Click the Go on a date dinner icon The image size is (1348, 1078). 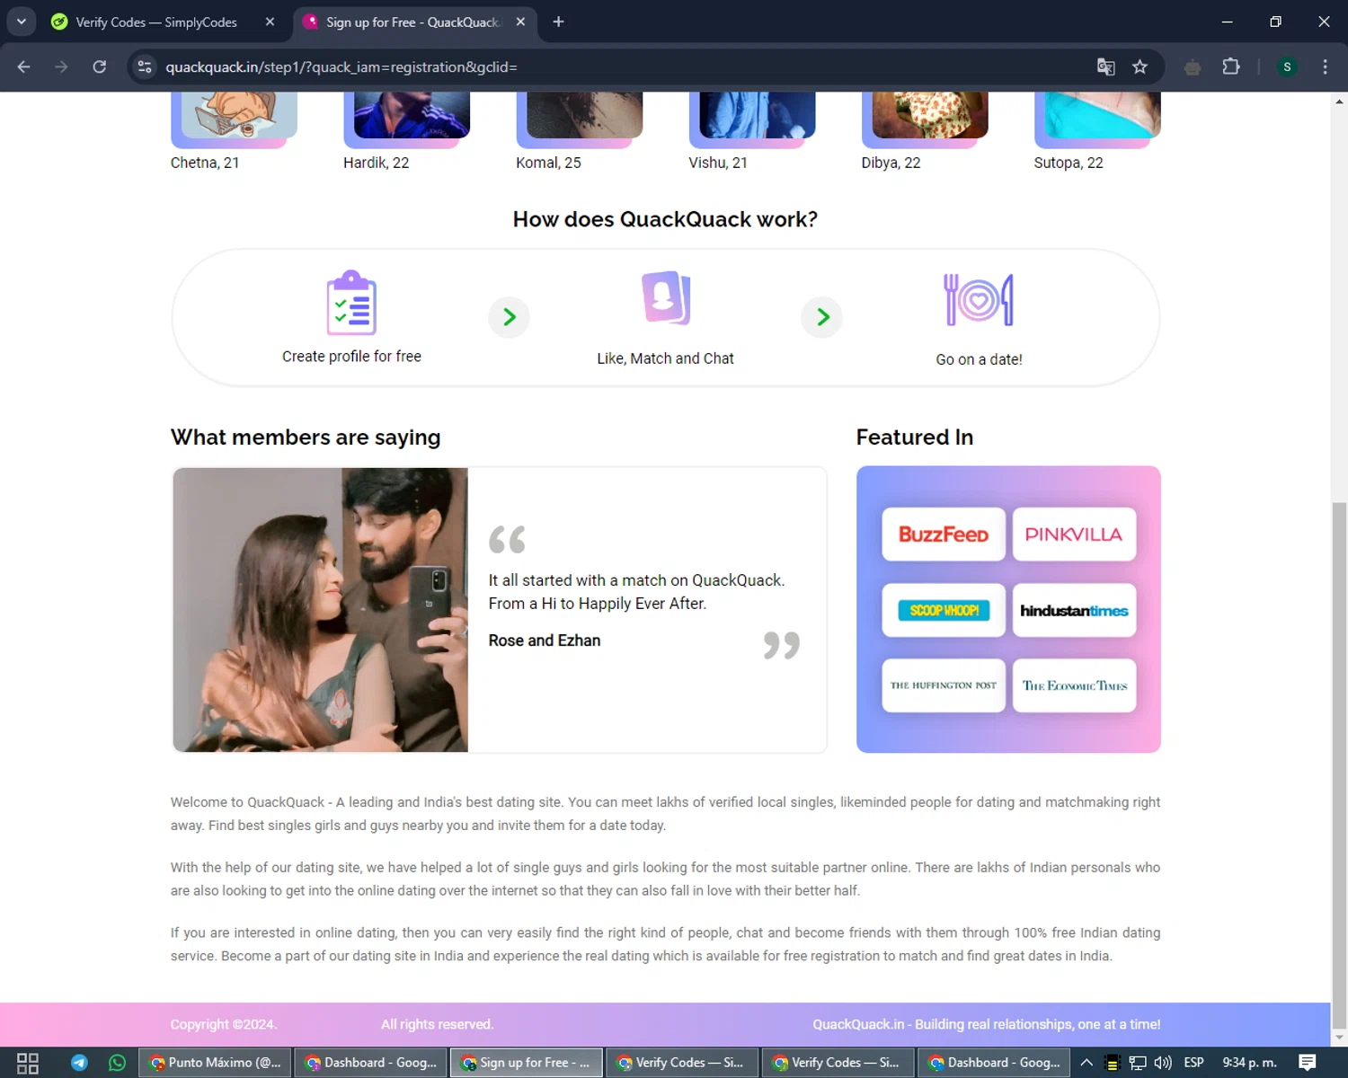coord(979,299)
